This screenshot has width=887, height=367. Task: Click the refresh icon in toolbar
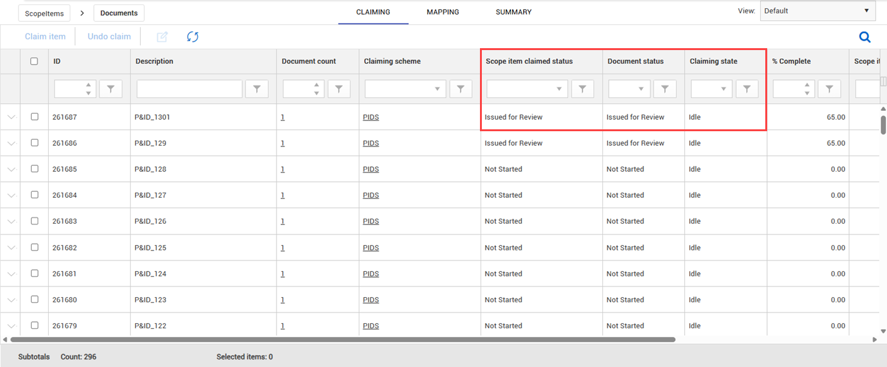(193, 37)
